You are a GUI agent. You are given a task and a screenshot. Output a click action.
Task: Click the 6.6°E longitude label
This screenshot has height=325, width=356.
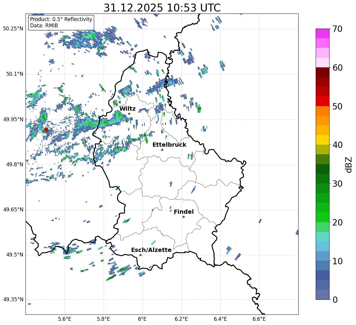(259, 319)
